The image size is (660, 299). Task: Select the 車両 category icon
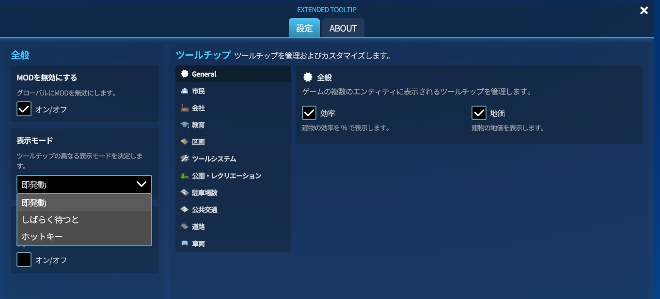pos(185,243)
